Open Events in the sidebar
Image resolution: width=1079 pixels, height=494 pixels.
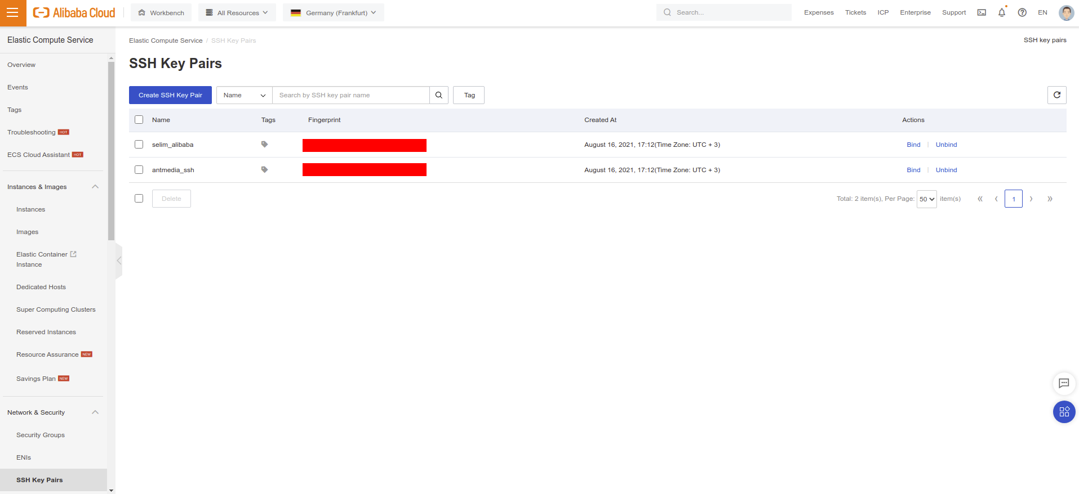[x=17, y=87]
